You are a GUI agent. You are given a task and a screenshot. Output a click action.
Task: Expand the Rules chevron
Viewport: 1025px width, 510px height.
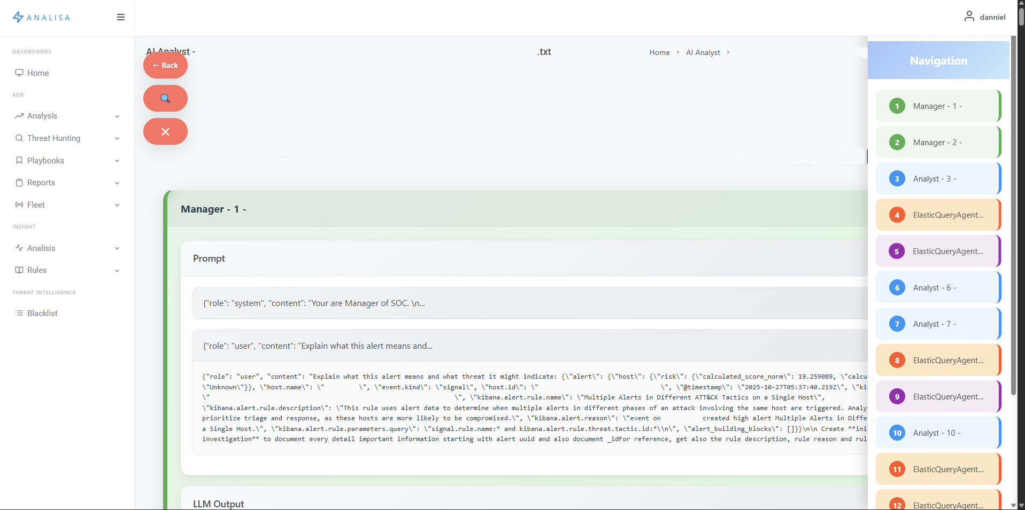[x=117, y=271]
